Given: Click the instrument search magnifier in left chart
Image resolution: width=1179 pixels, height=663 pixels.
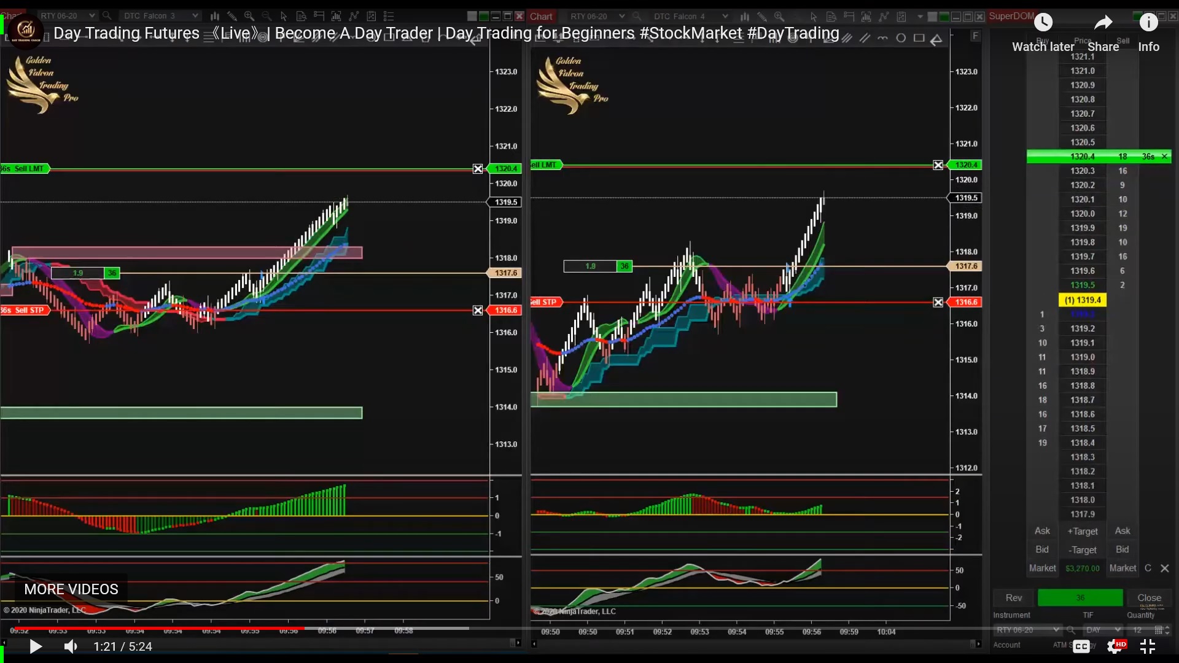Looking at the screenshot, I should tap(107, 16).
